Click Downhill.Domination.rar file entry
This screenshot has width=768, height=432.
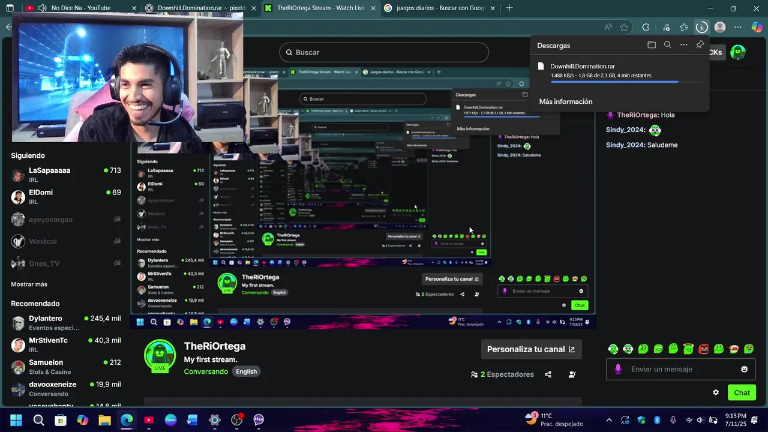click(x=619, y=71)
